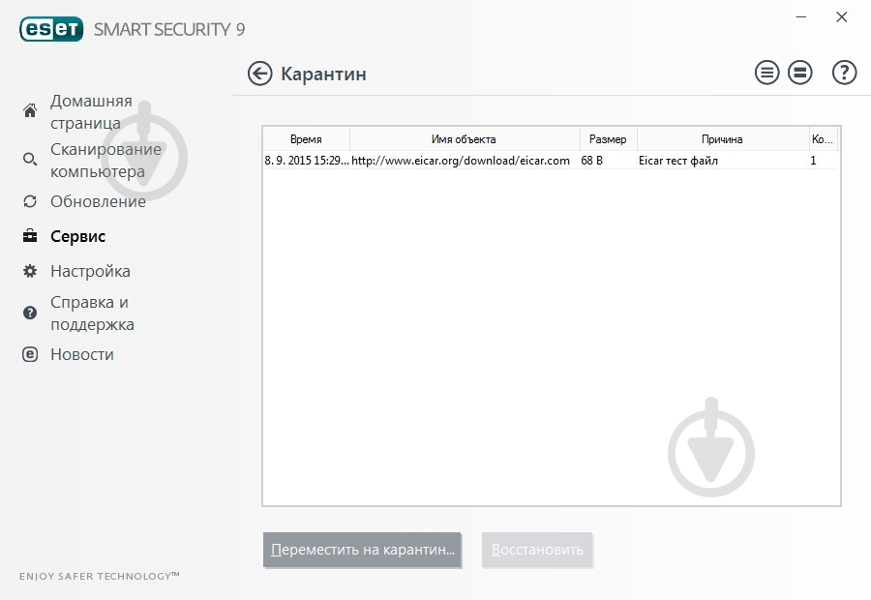
Task: Sort list by Время column header
Action: pyautogui.click(x=307, y=138)
